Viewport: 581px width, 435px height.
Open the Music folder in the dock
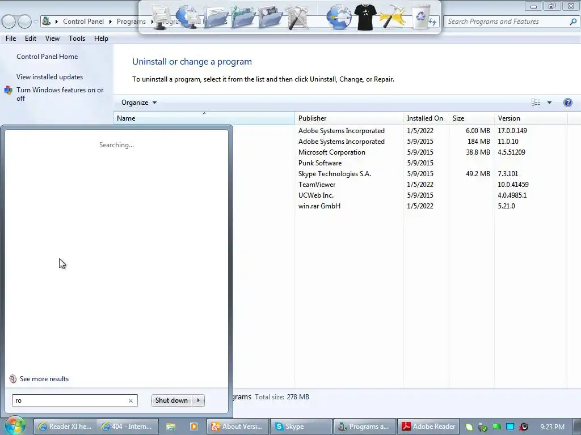243,17
